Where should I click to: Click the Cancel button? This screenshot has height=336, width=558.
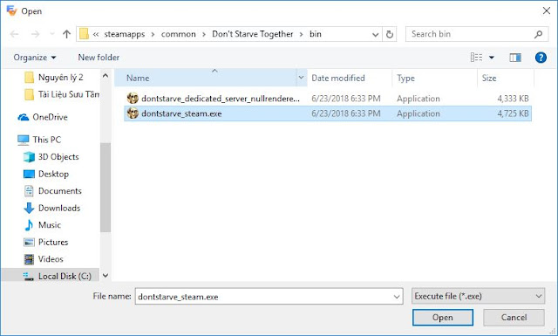(514, 318)
